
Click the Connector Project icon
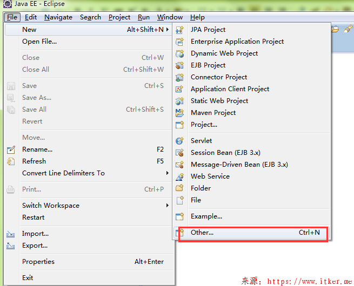click(x=180, y=77)
